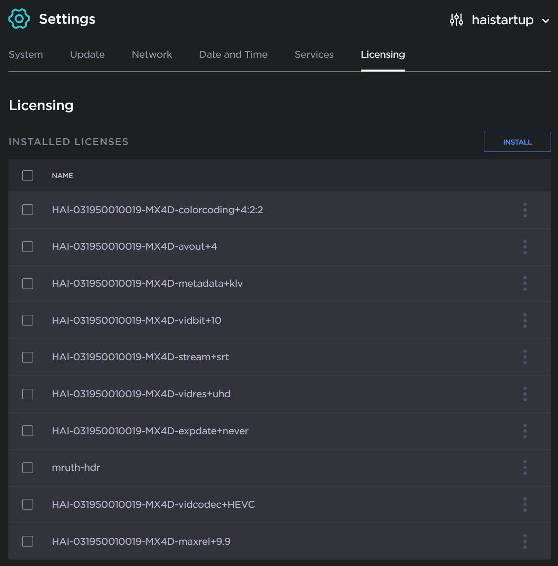The width and height of the screenshot is (558, 566).
Task: Open options menu for colorcoding+4:2:2 license
Action: [x=525, y=210]
